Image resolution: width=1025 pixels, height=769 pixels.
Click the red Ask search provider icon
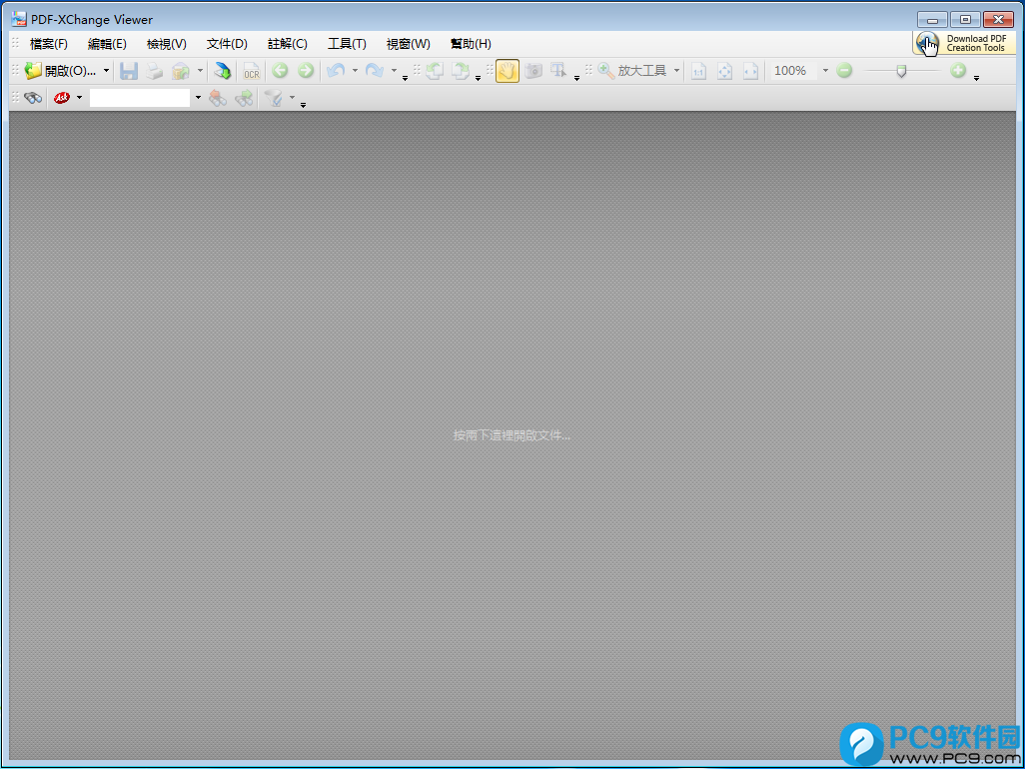pos(62,98)
